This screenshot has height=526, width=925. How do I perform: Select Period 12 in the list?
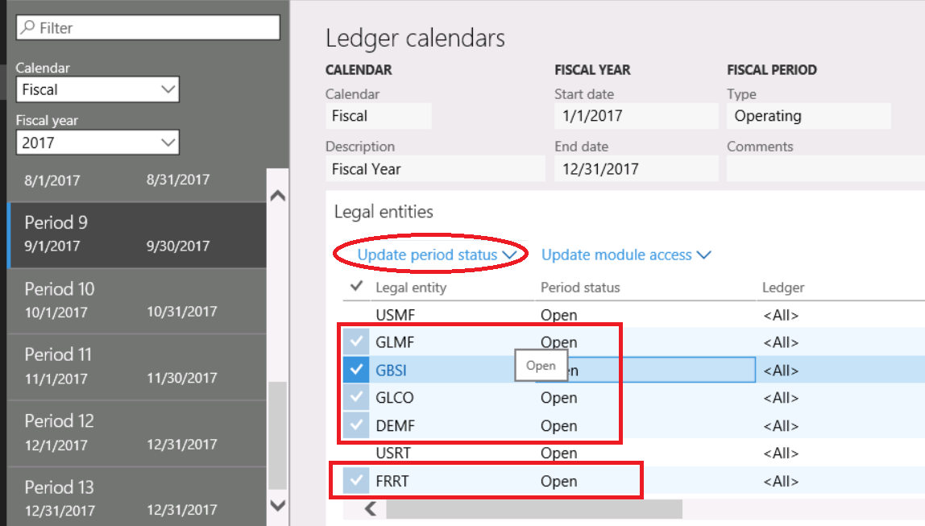pos(137,432)
